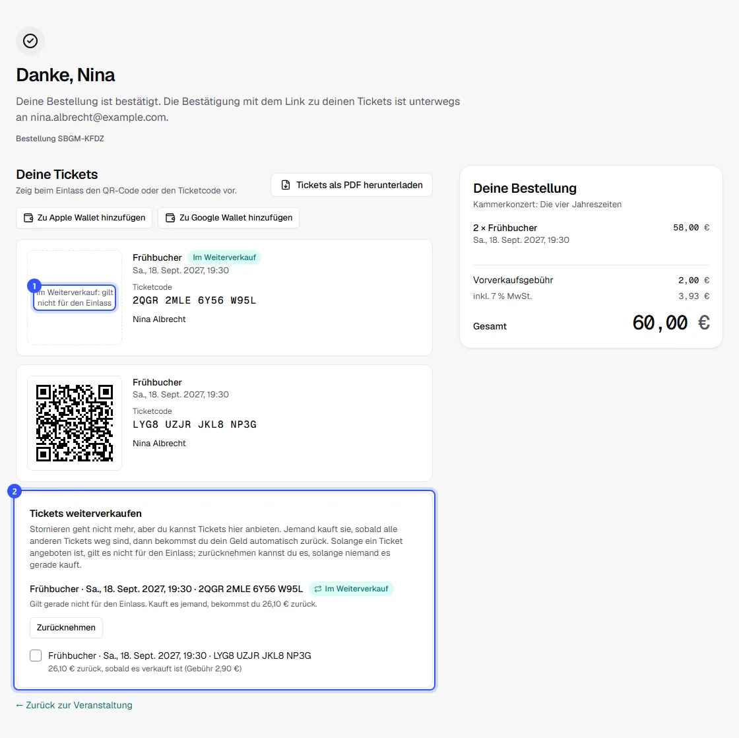Click 'Kammerkonzert: Die vier Jahreszeiten' event title

[547, 205]
